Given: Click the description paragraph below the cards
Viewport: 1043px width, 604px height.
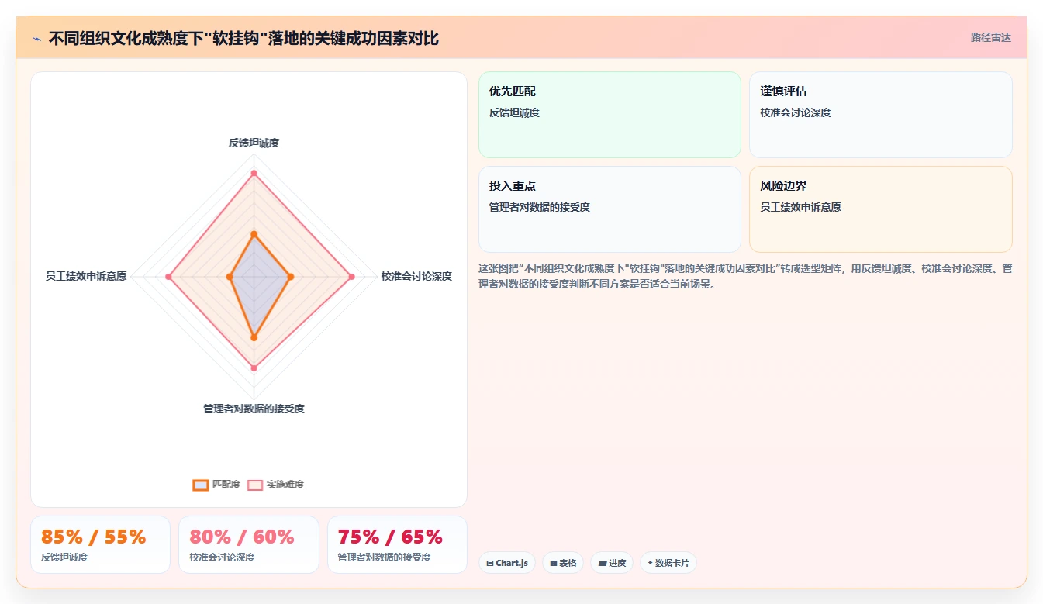Looking at the screenshot, I should (x=745, y=276).
